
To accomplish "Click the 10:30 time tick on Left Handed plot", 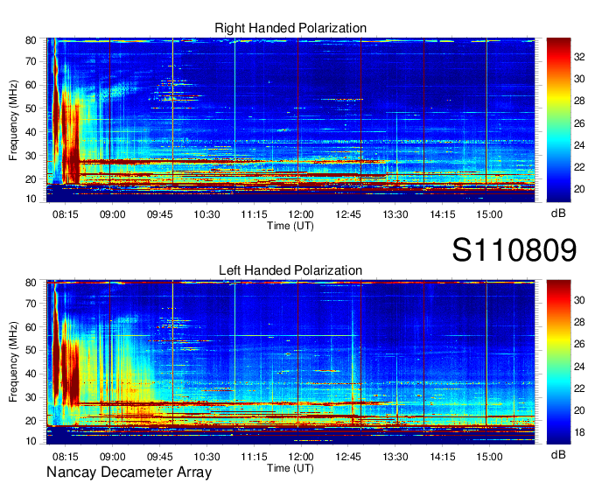I will pyautogui.click(x=206, y=457).
